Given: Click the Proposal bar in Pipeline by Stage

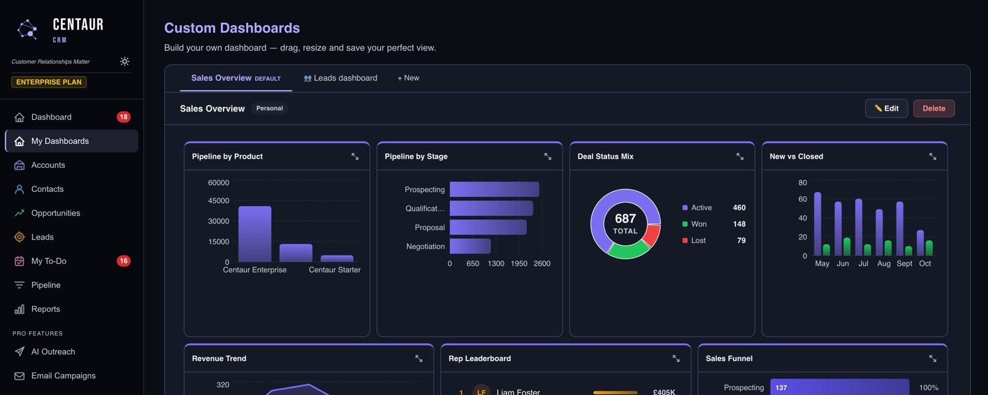Looking at the screenshot, I should pos(488,227).
